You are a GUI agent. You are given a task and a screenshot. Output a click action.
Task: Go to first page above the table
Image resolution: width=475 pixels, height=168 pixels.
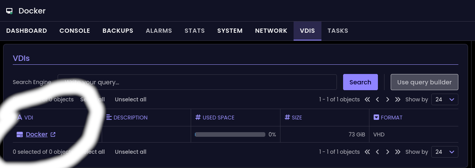tap(367, 99)
